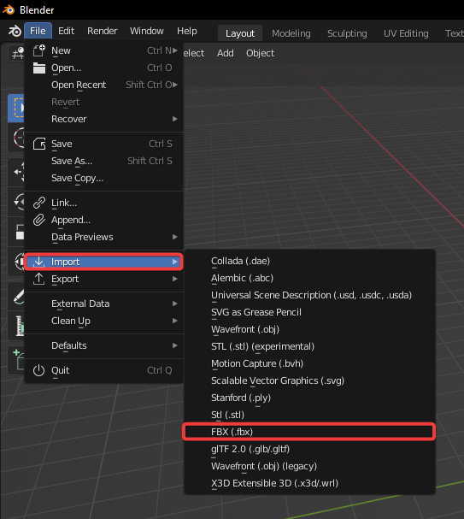Click the Blender logo menu icon

[x=15, y=31]
